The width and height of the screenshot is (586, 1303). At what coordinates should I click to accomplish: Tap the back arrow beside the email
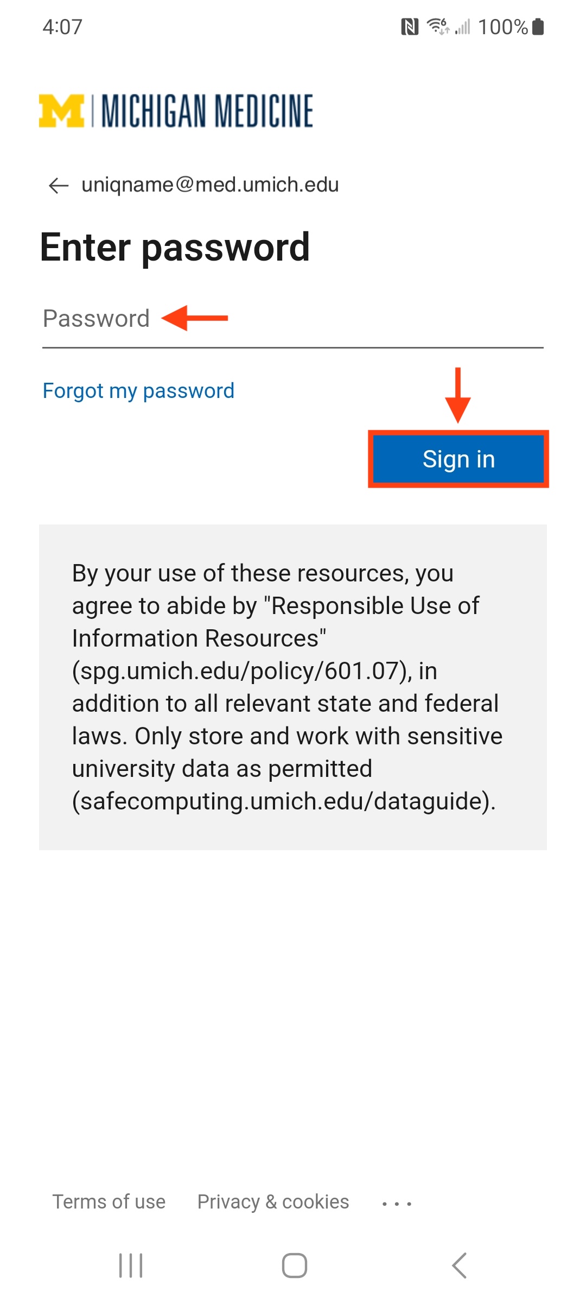[59, 186]
